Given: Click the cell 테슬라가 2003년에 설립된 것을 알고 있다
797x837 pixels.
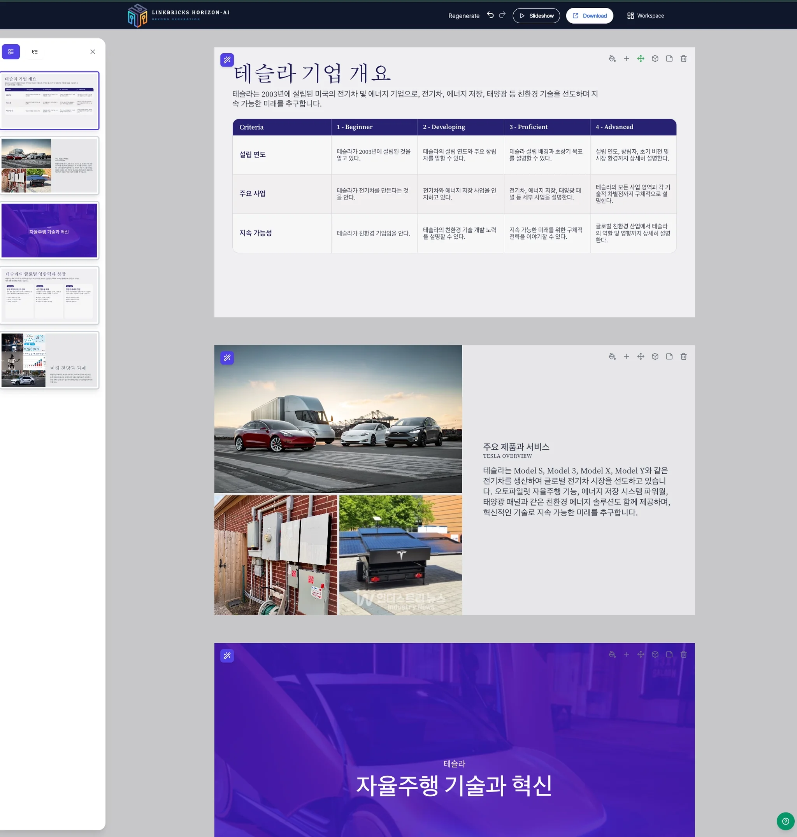Looking at the screenshot, I should 374,155.
